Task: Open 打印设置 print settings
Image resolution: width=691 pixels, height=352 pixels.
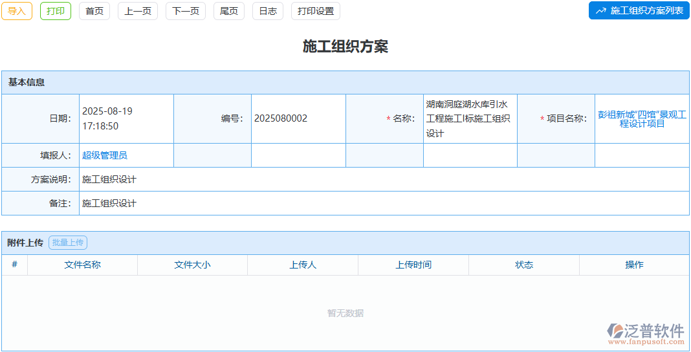Action: [x=316, y=11]
